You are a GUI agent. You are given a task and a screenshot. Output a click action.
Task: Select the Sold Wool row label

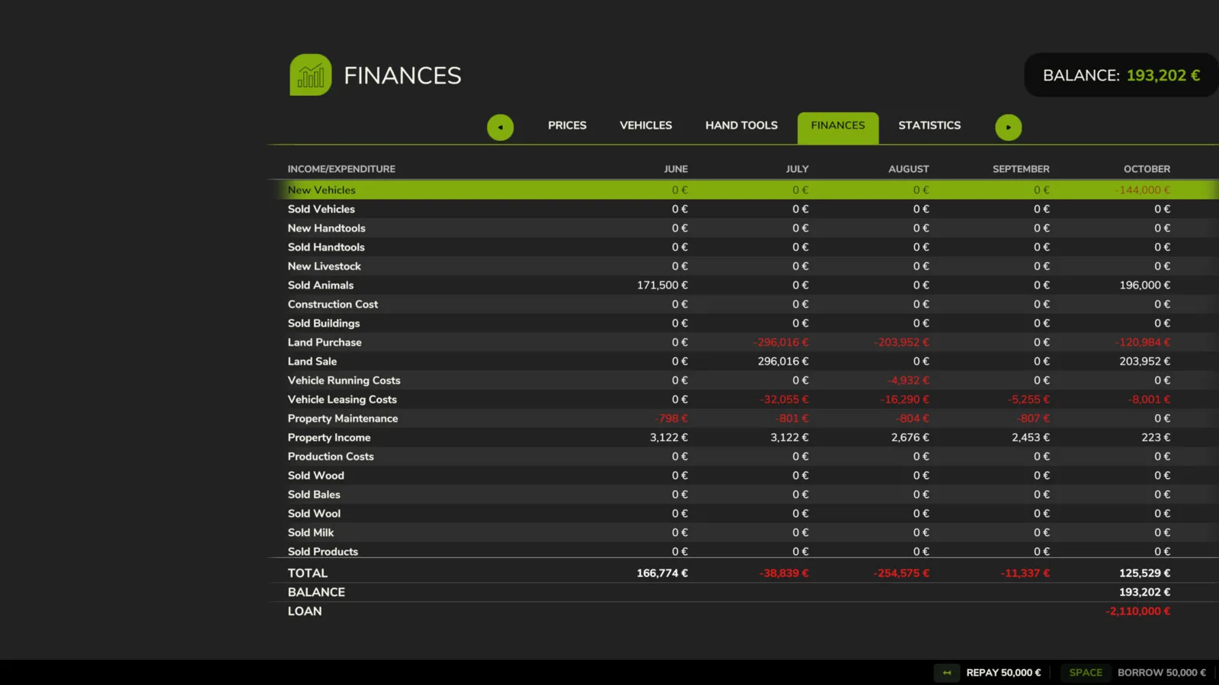click(314, 514)
